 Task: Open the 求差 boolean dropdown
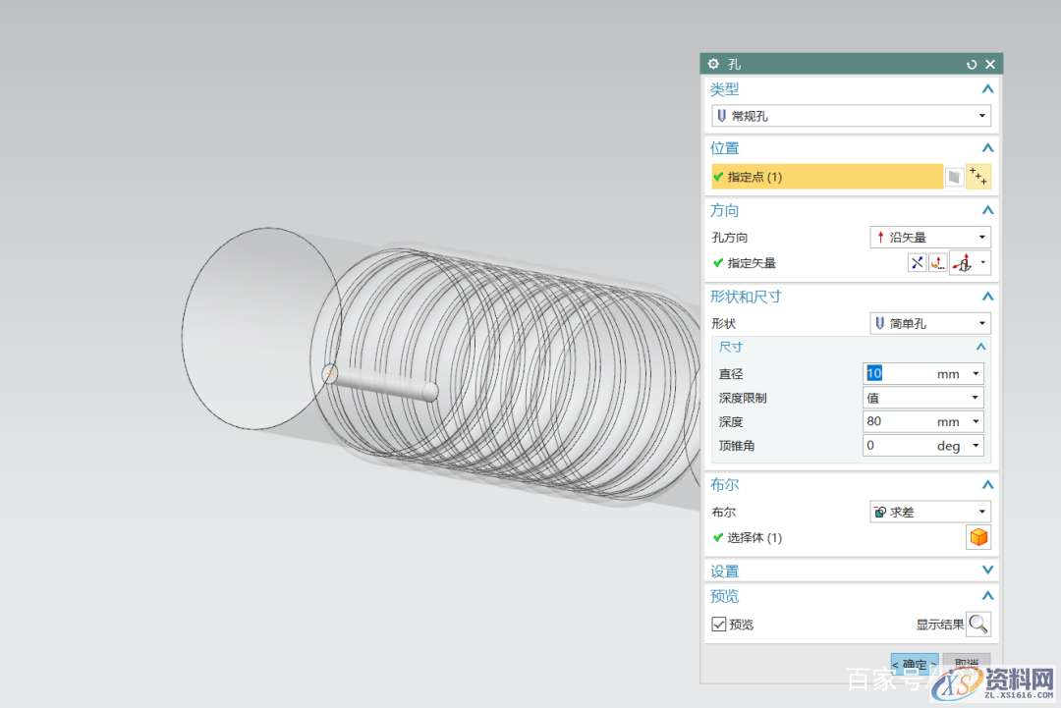pyautogui.click(x=930, y=512)
